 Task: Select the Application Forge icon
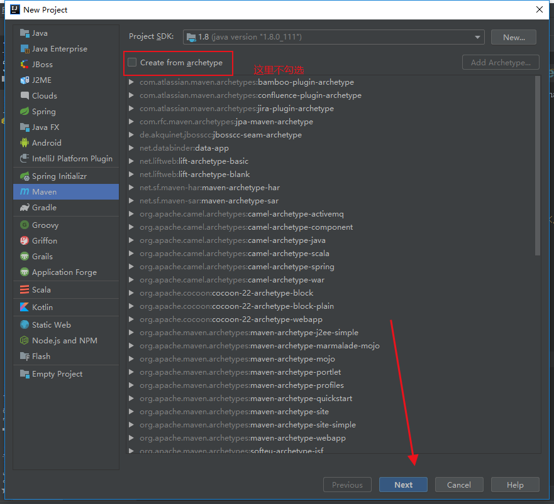25,272
